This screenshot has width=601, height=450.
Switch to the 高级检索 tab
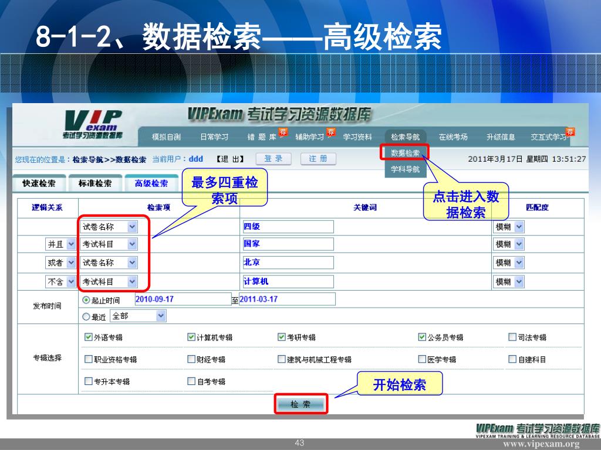(x=151, y=183)
